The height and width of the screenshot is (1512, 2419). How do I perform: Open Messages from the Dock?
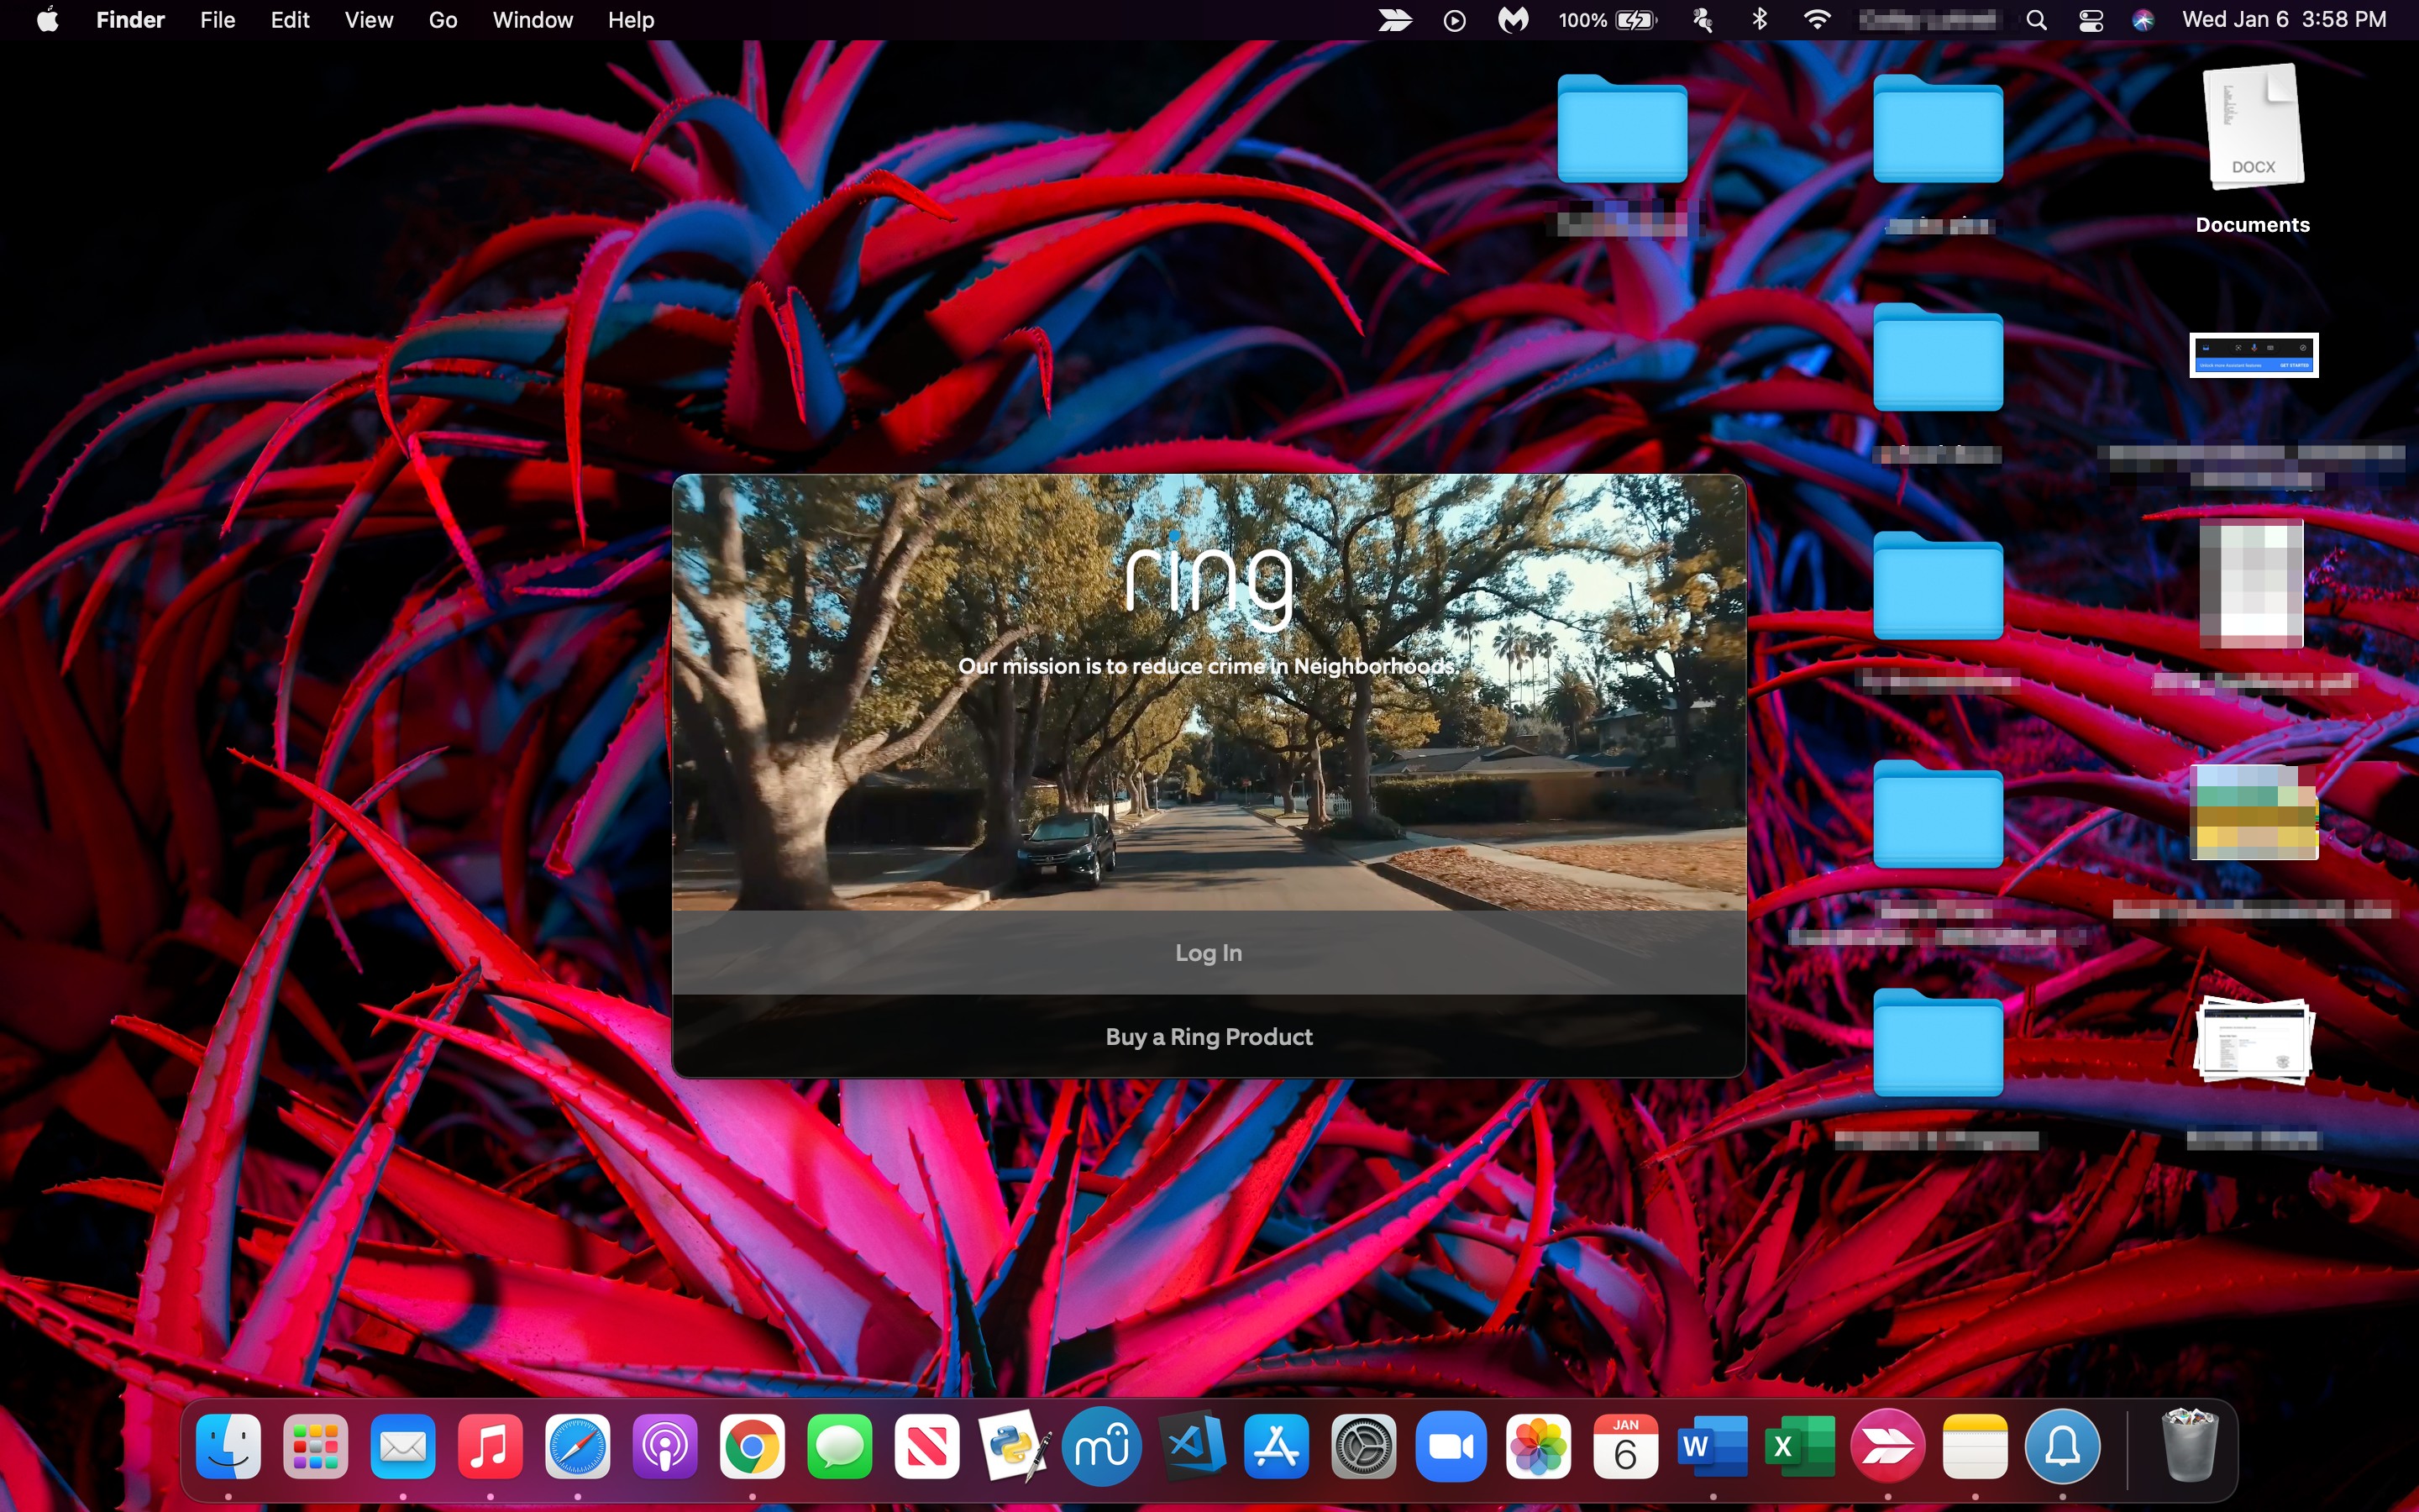(840, 1446)
